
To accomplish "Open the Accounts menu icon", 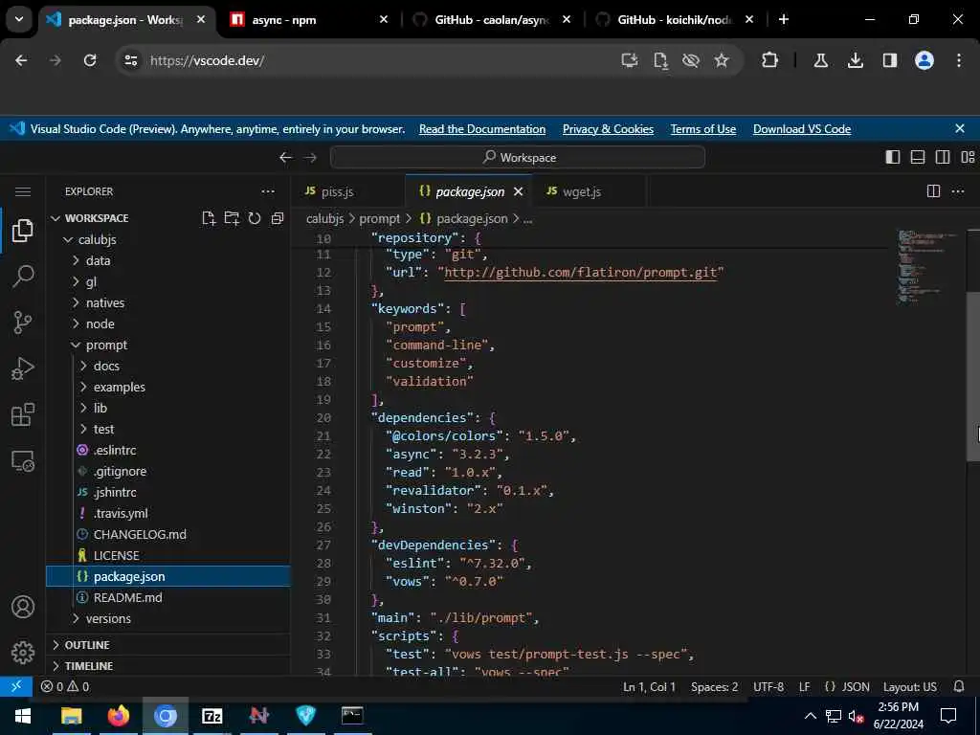I will (23, 607).
